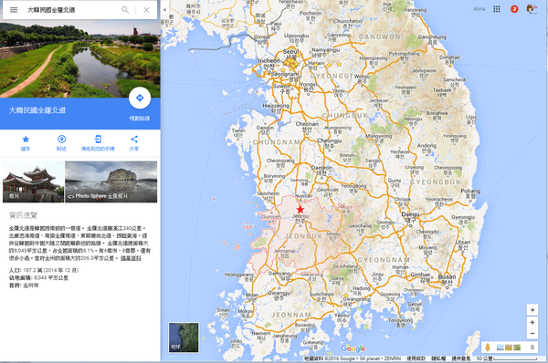Open 使用條款 terms link in footer
This screenshot has width=548, height=363.
tap(416, 358)
